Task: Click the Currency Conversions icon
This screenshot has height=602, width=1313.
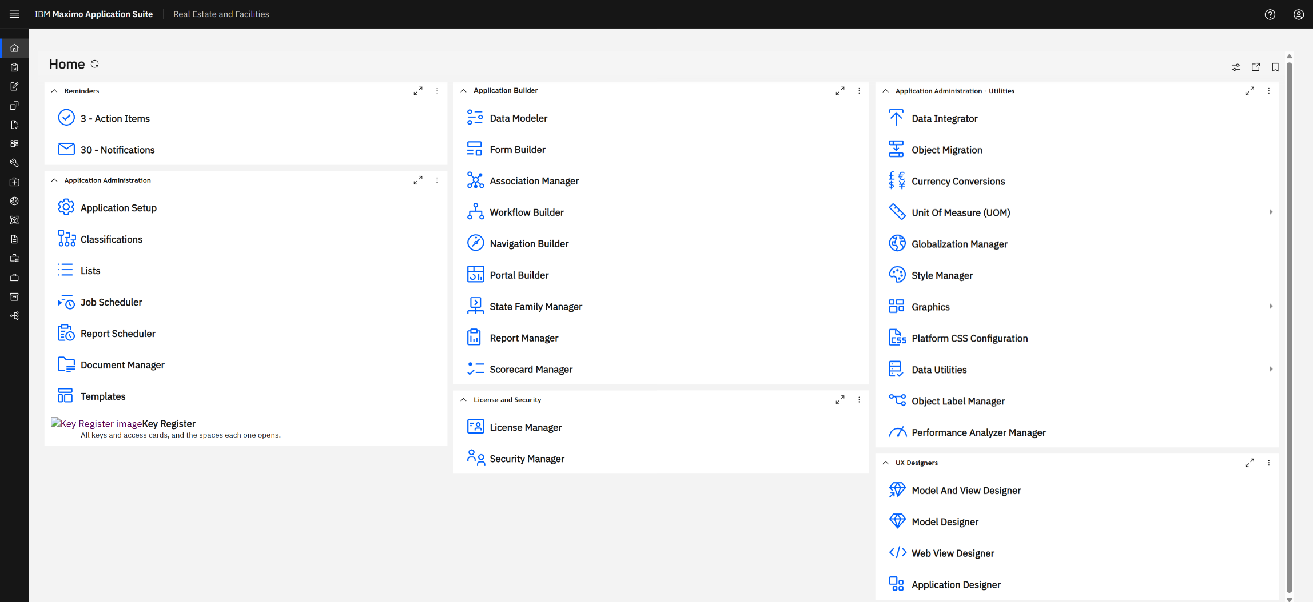Action: (897, 181)
